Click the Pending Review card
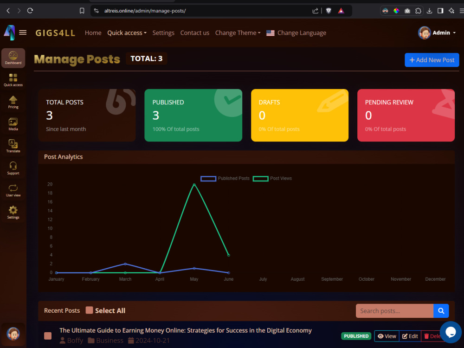Viewport: 464px width, 348px height. click(x=406, y=116)
